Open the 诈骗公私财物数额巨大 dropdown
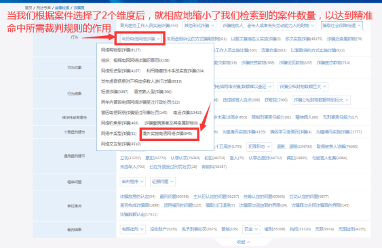 [x=303, y=87]
